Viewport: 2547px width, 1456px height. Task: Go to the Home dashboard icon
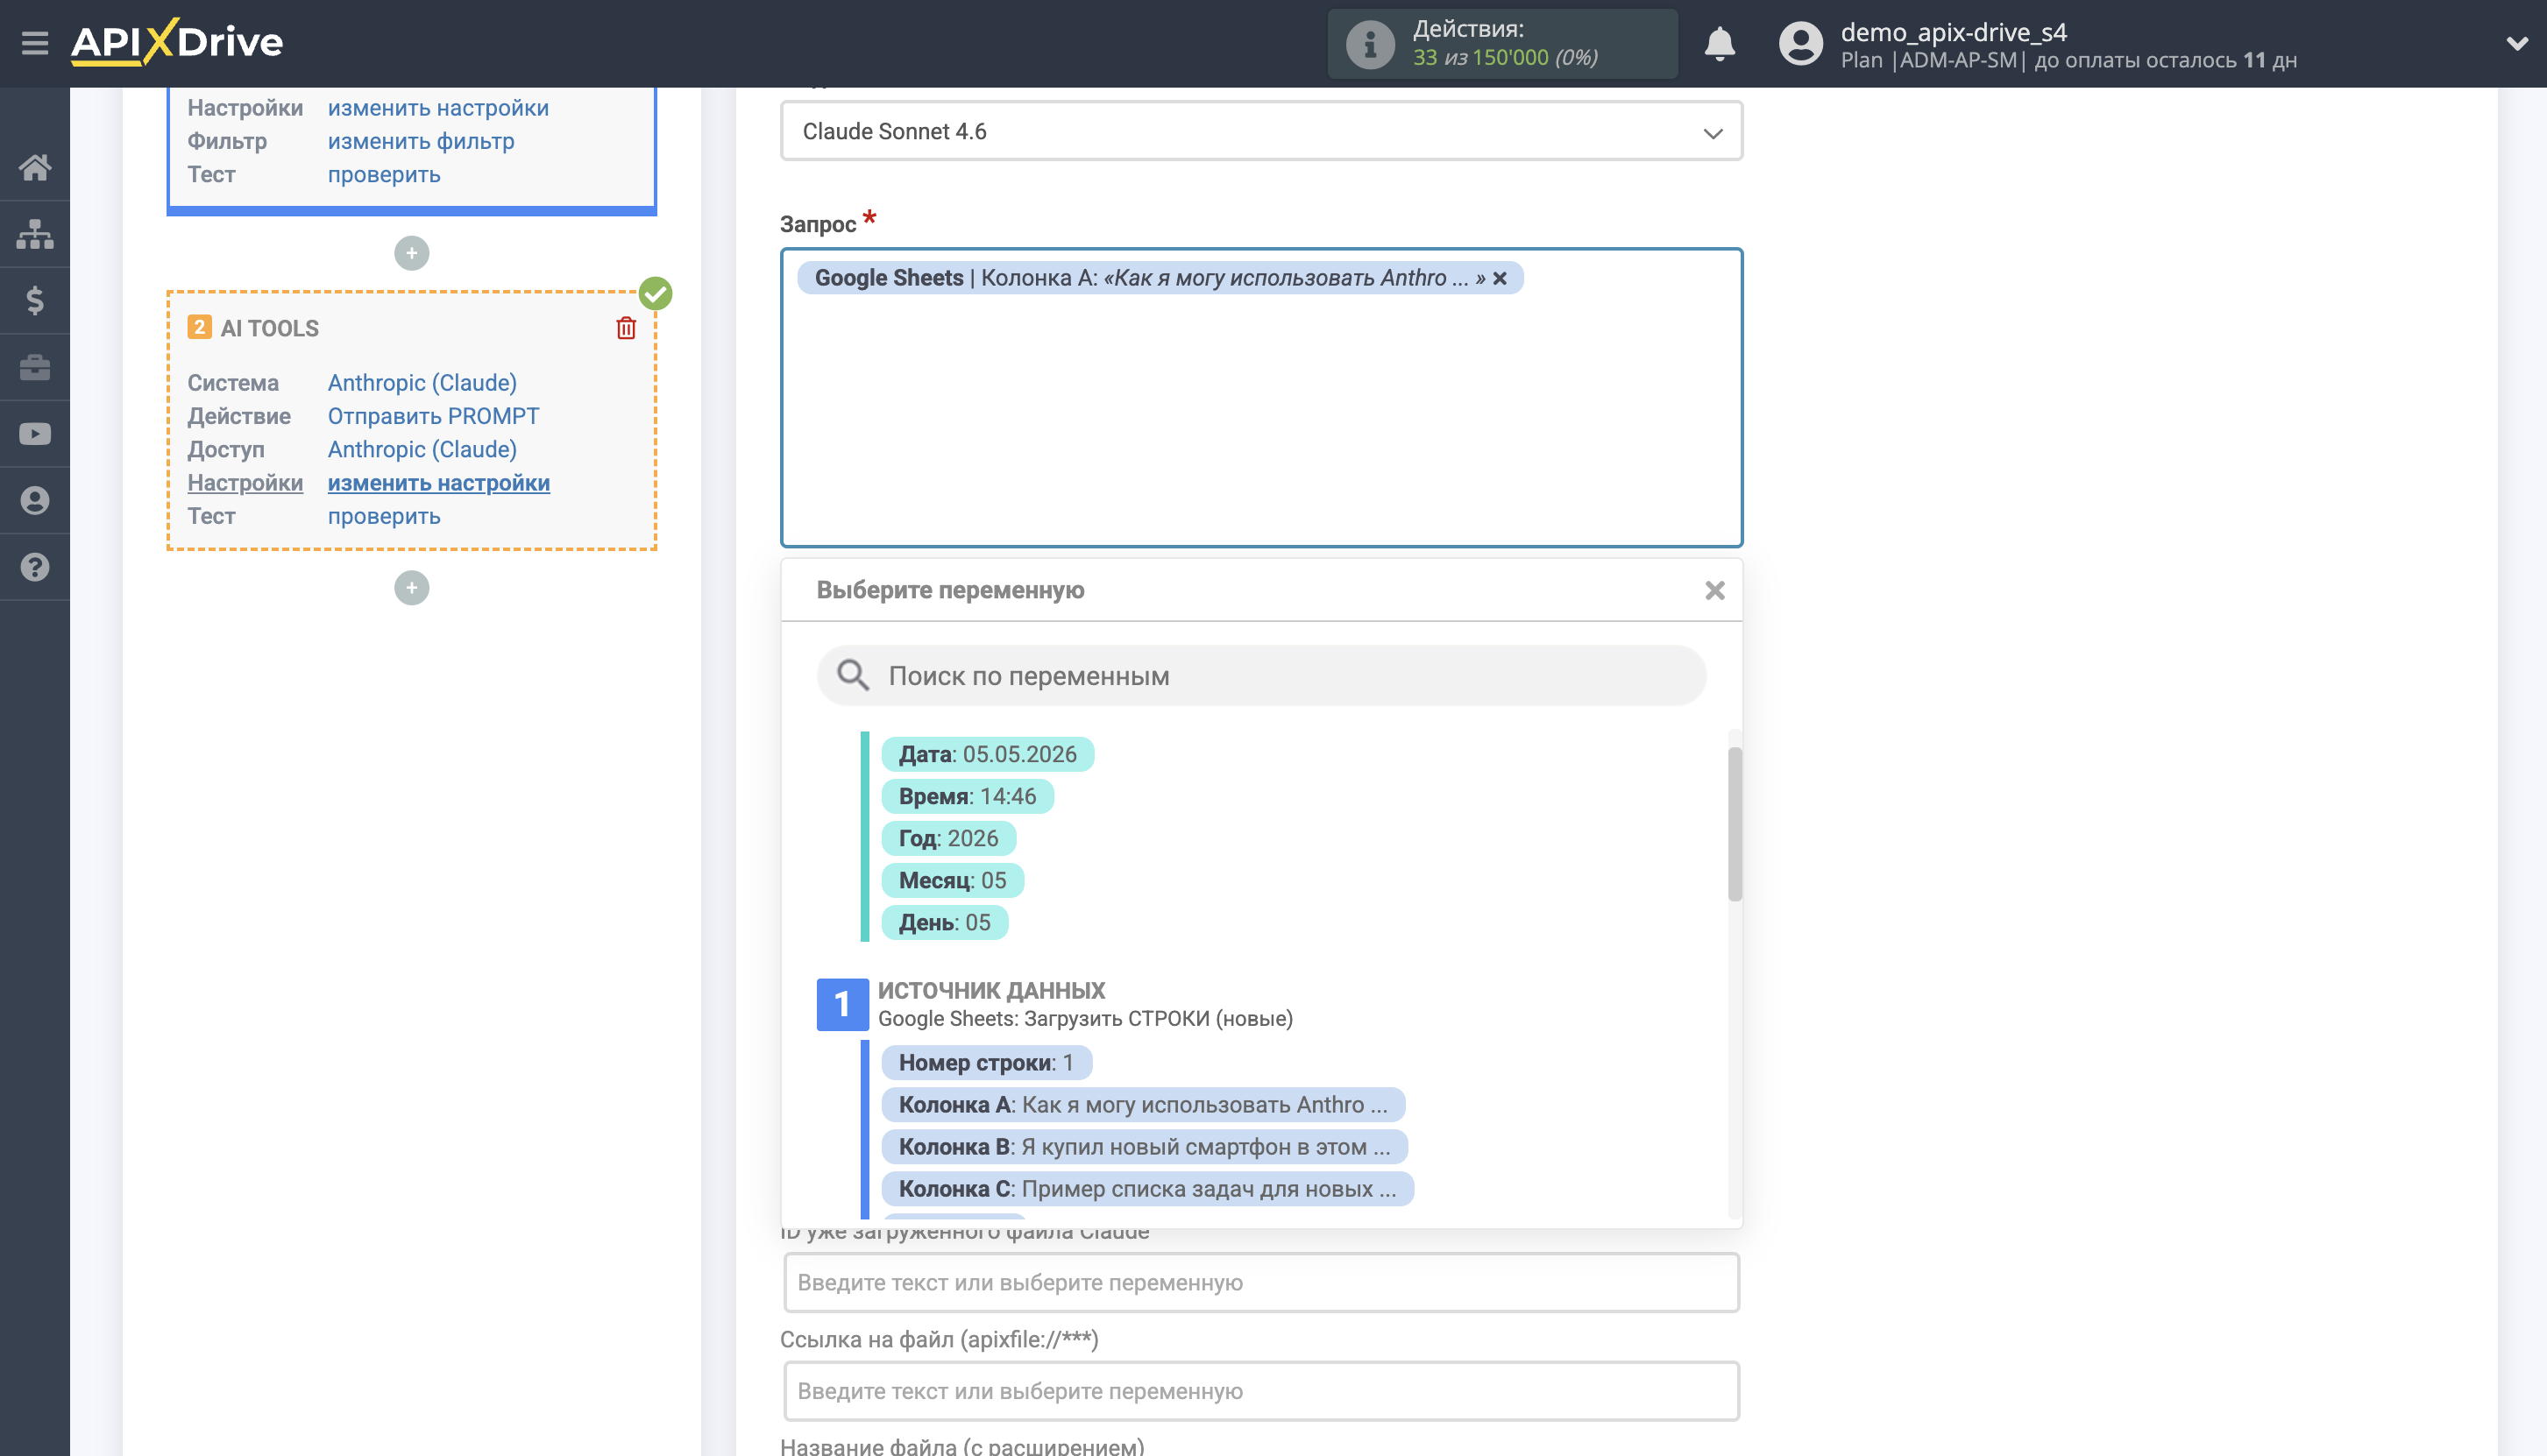tap(35, 167)
